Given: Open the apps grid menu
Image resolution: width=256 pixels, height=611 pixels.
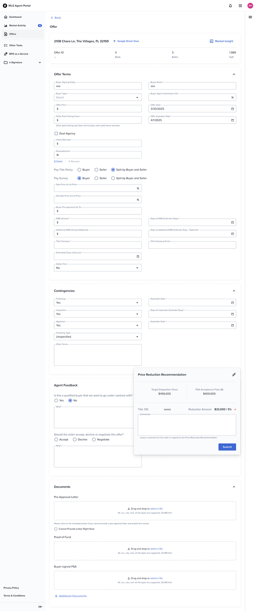Looking at the screenshot, I should 240,6.
